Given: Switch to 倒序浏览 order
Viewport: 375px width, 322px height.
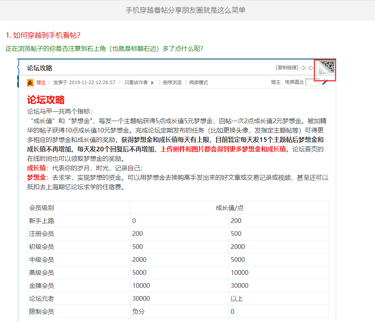Looking at the screenshot, I should click(x=172, y=83).
